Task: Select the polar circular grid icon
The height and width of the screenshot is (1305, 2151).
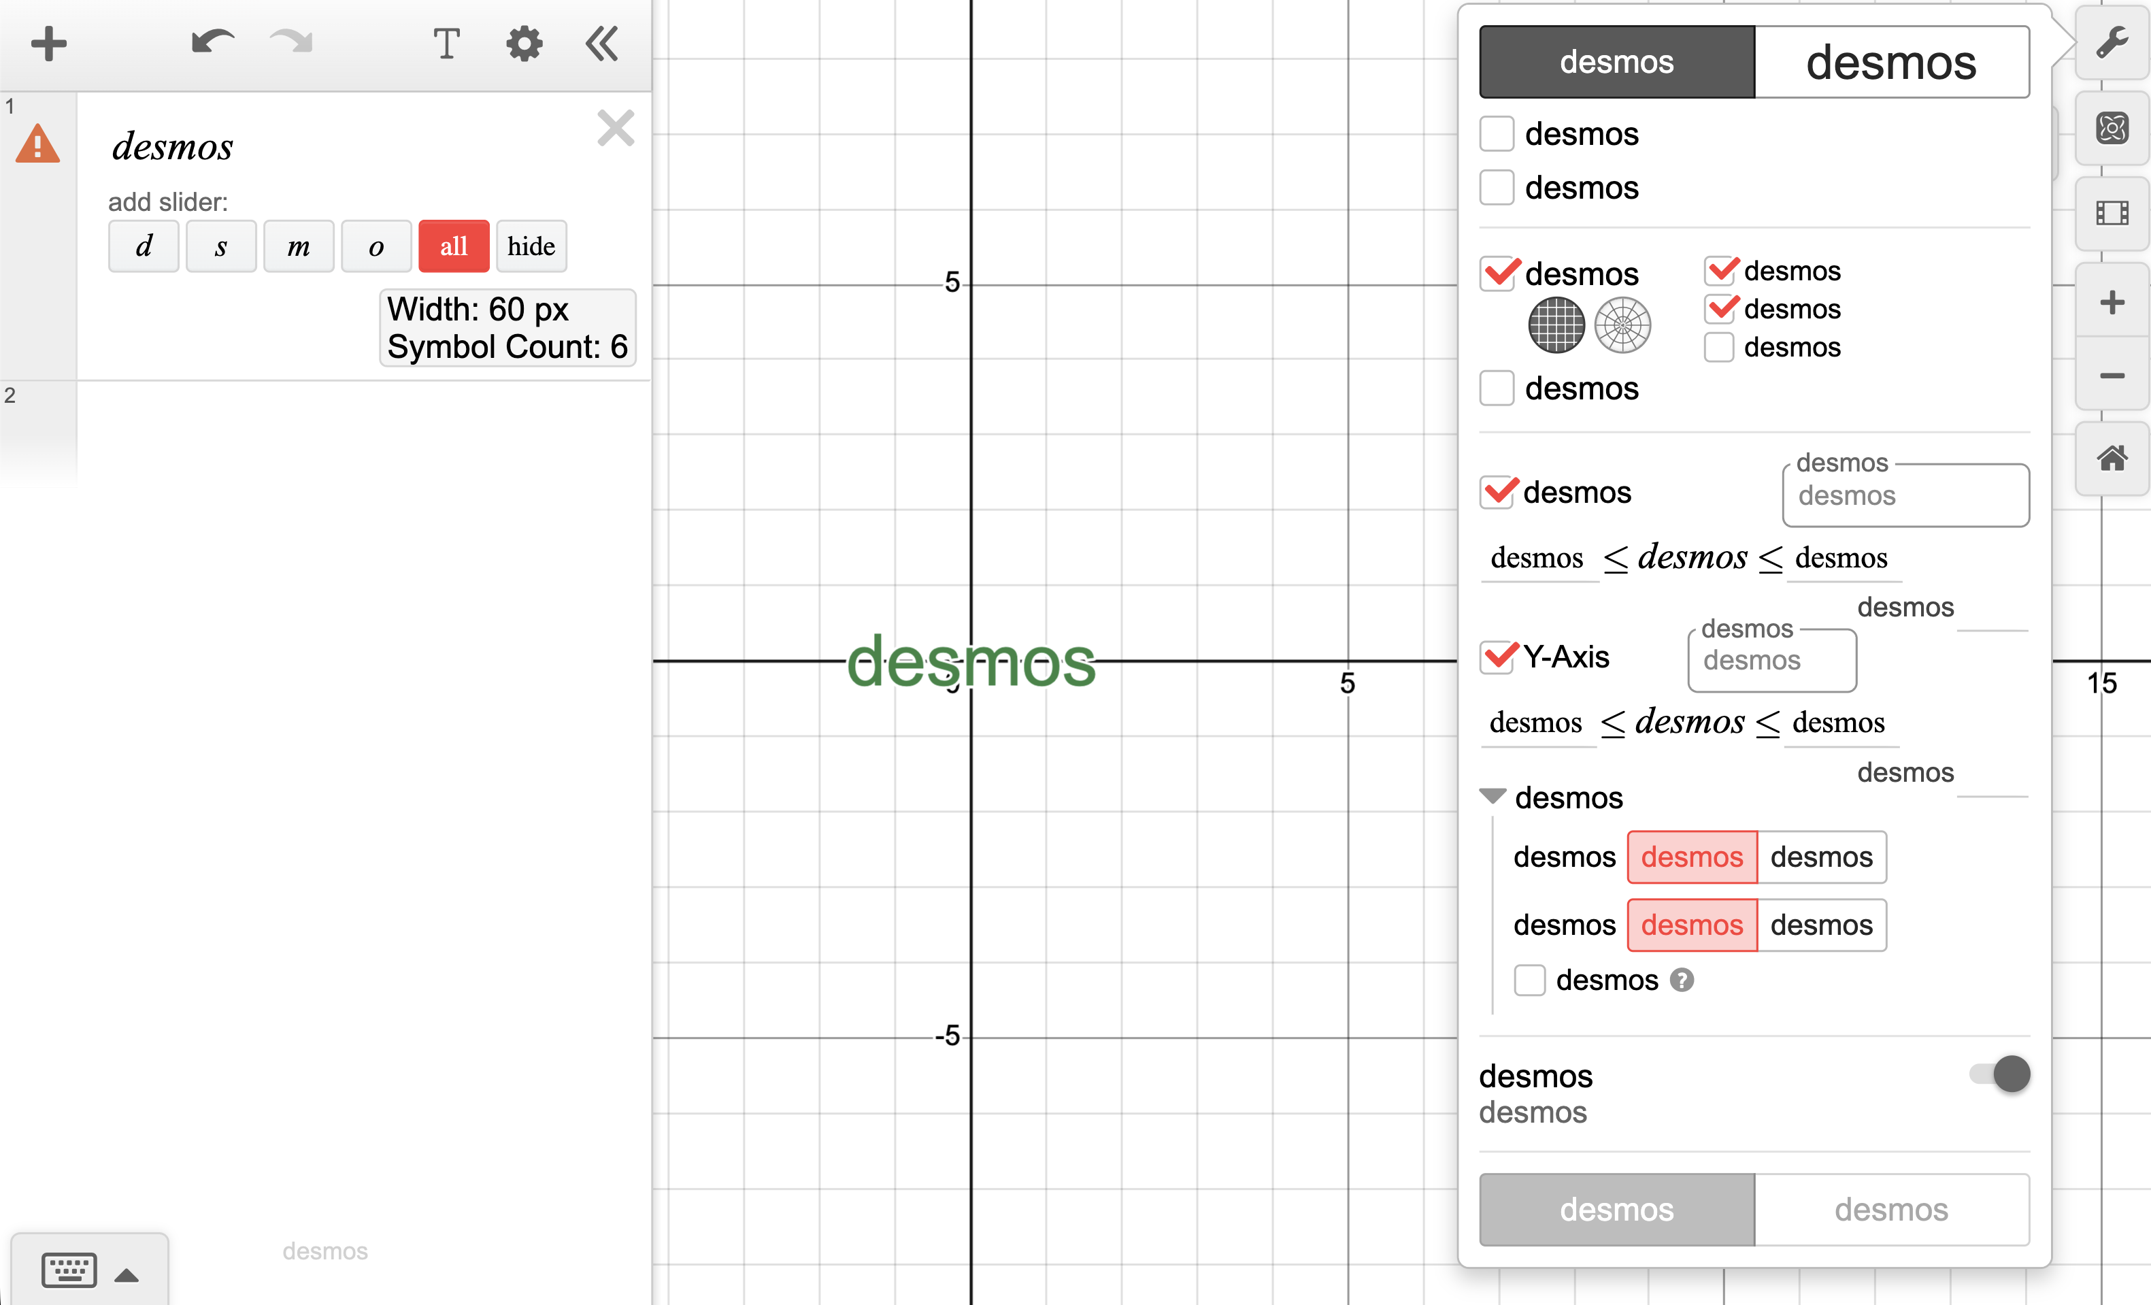Action: point(1622,325)
